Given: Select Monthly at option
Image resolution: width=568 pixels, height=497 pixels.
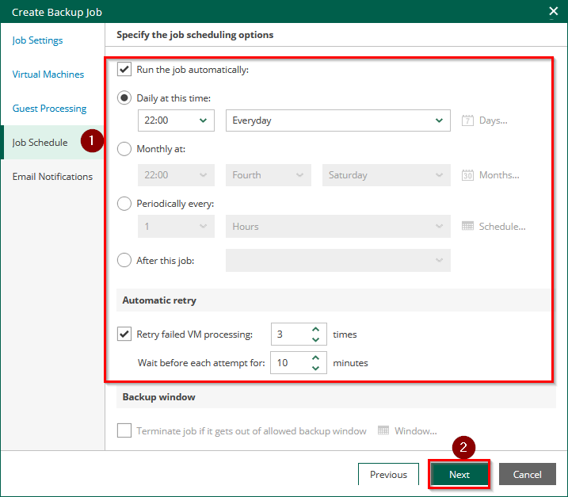Looking at the screenshot, I should (x=124, y=149).
